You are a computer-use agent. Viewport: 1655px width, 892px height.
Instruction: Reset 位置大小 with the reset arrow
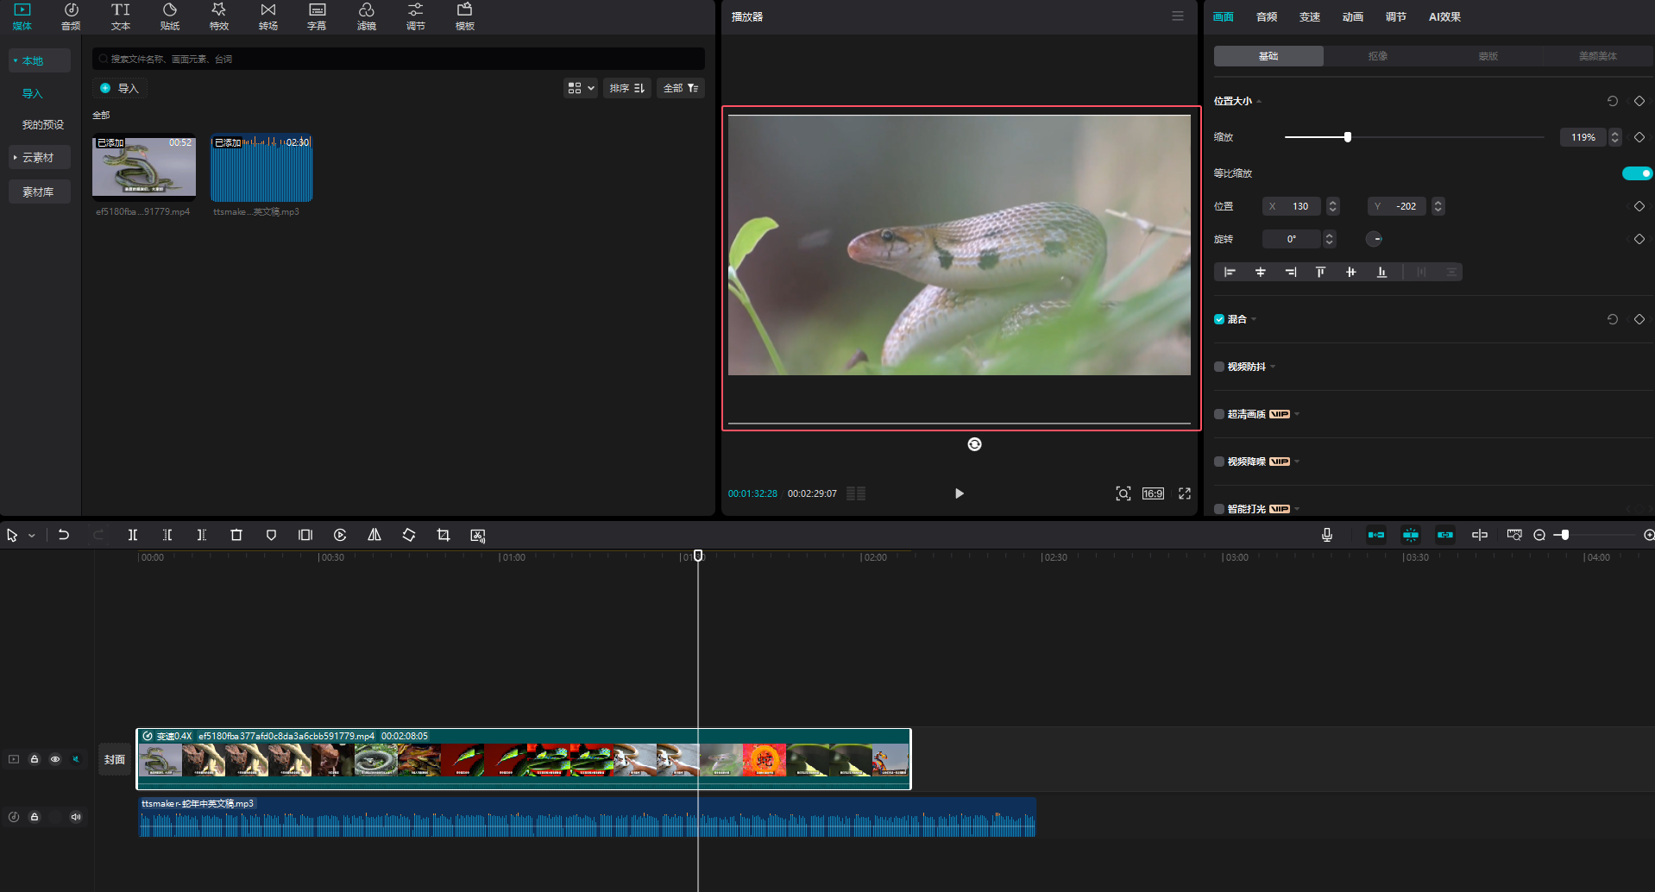1612,101
